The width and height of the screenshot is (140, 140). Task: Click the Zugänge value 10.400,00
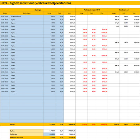pyautogui.click(x=70, y=33)
